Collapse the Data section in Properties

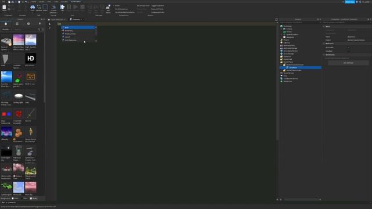324,27
